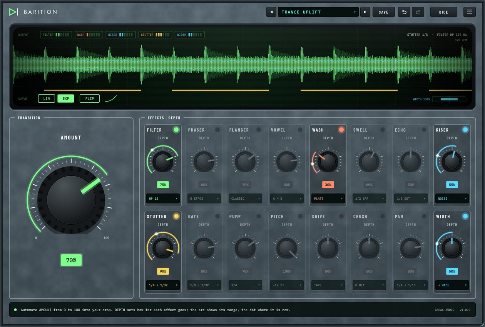
Task: Click the SAVE button
Action: pos(383,12)
